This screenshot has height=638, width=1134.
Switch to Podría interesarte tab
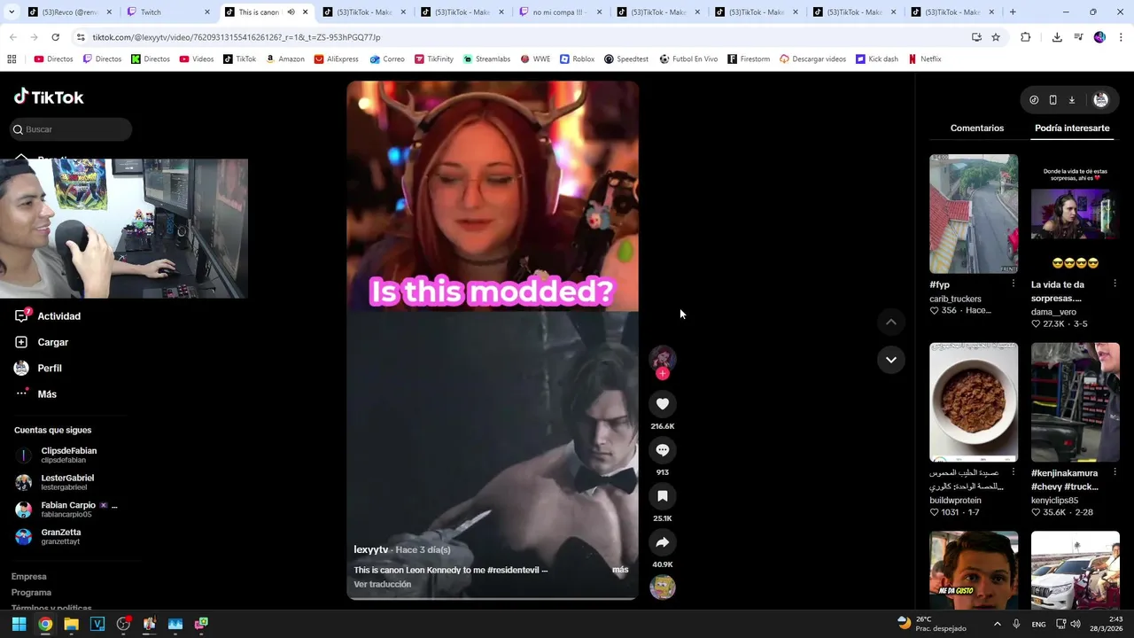coord(1072,128)
